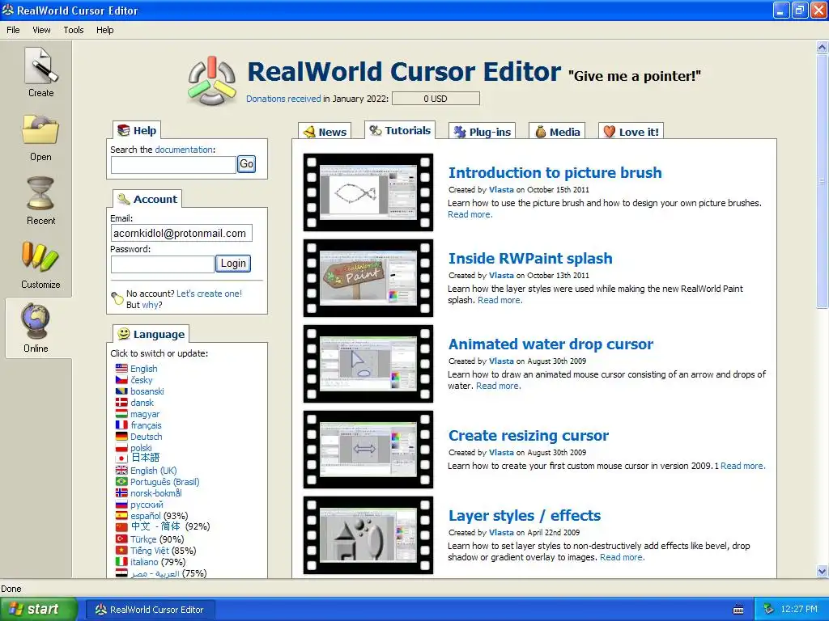Open Animated water drop cursor tutorial title
This screenshot has width=829, height=621.
pos(551,344)
